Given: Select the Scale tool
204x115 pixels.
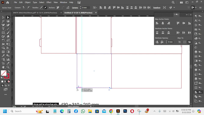Looking at the screenshot, I should 8,40.
